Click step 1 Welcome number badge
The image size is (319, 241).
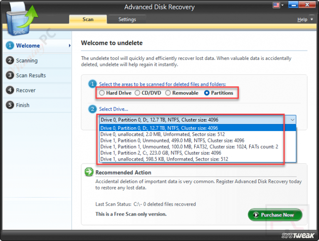tap(10, 45)
